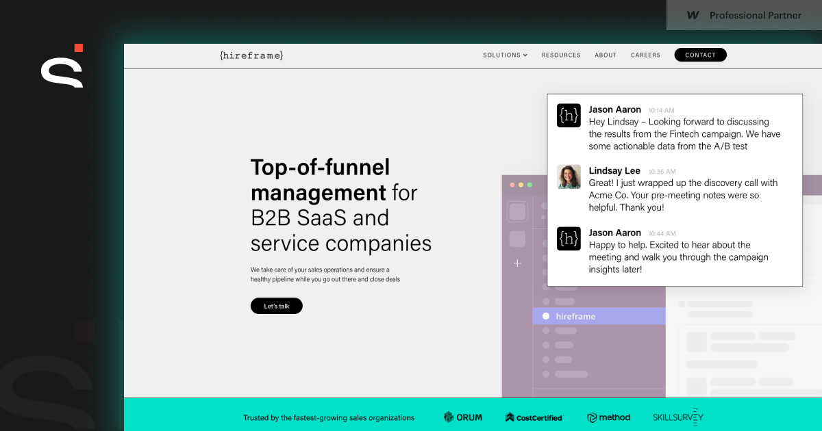822x431 pixels.
Task: Click the 10:44 AM timestamp
Action: coord(662,233)
